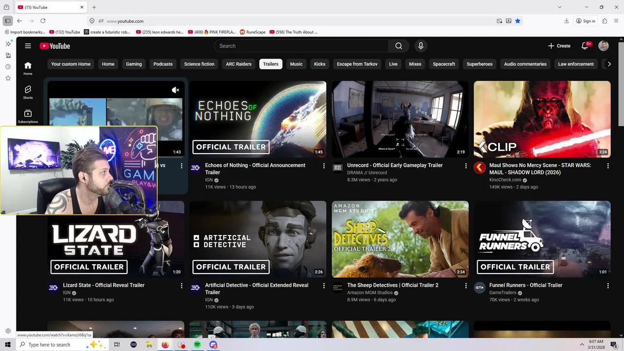624x351 pixels.
Task: Click the browser Sign in button
Action: click(x=585, y=21)
